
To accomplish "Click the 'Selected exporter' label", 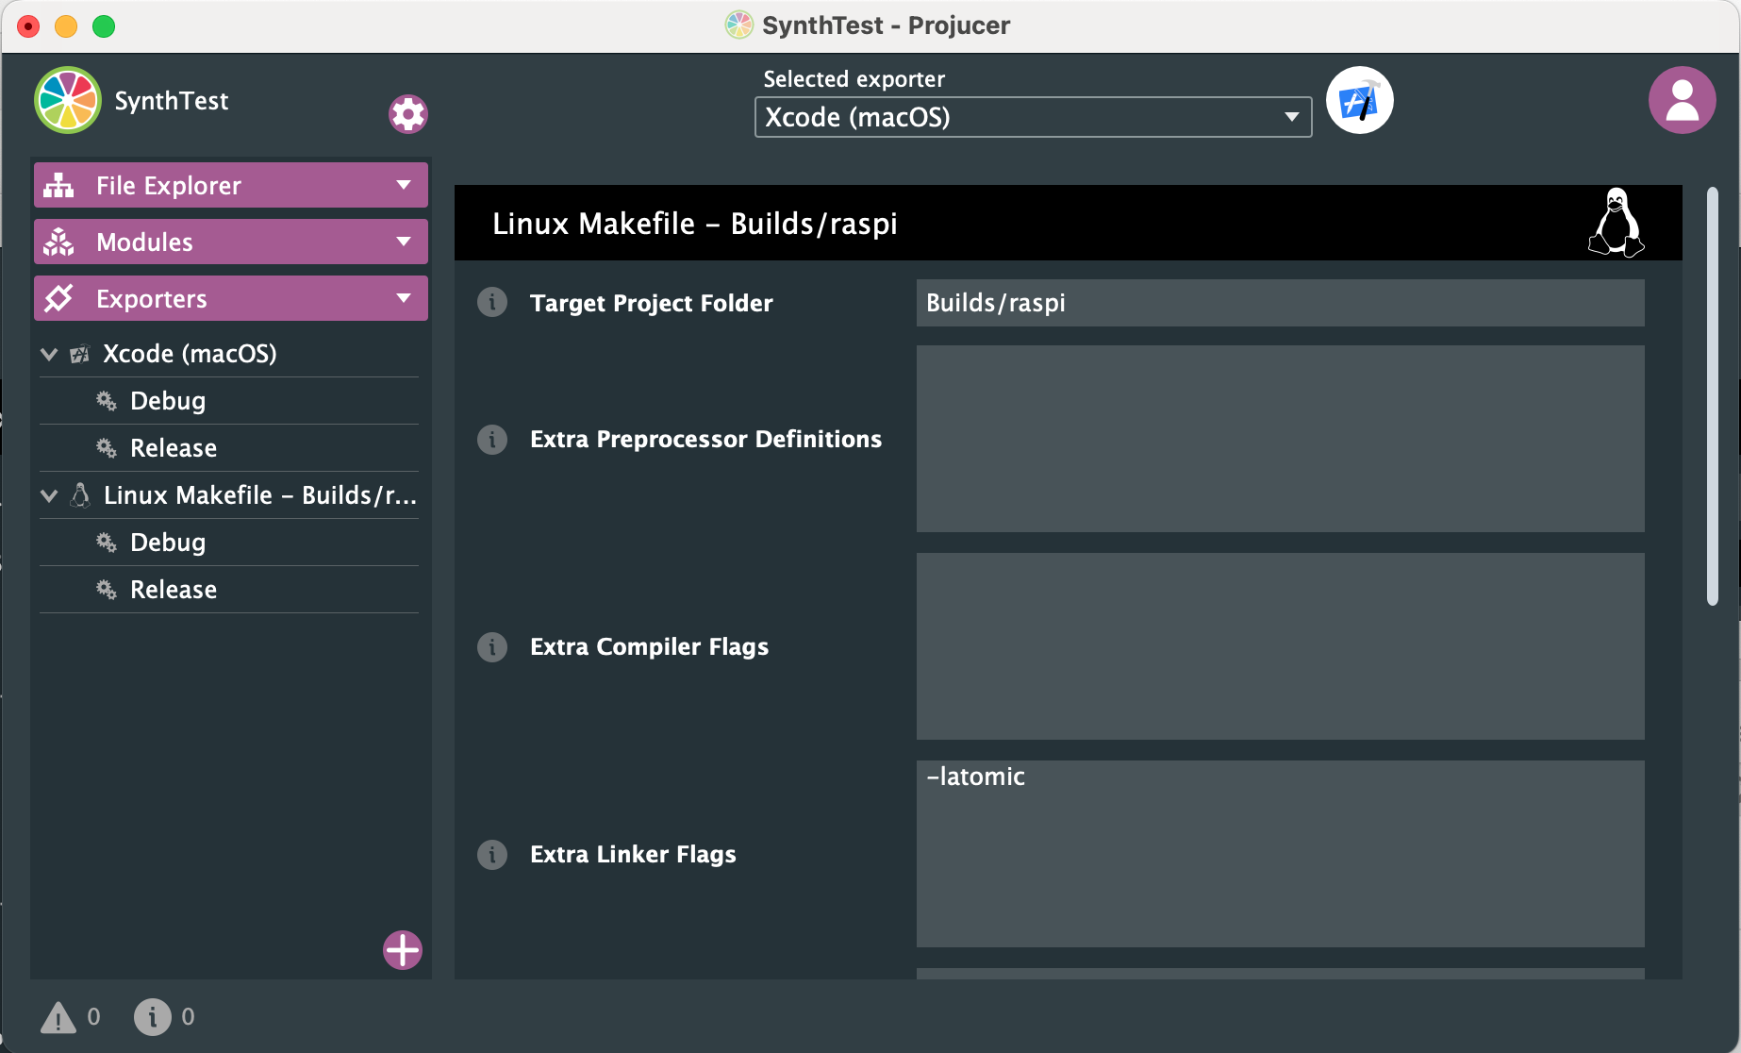I will click(854, 79).
